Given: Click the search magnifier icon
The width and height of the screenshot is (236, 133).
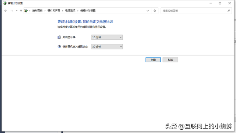Looking at the screenshot, I should 229,11.
